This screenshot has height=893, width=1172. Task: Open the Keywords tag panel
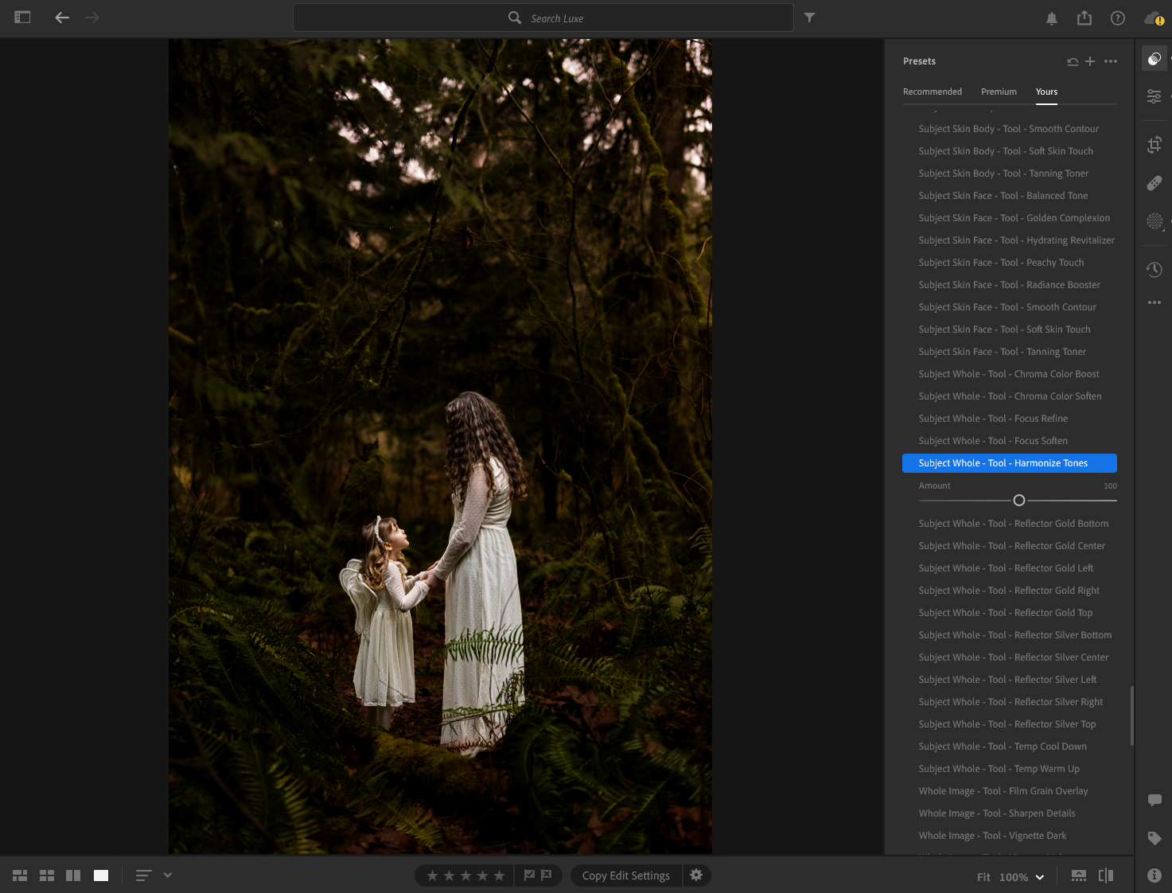coord(1154,838)
